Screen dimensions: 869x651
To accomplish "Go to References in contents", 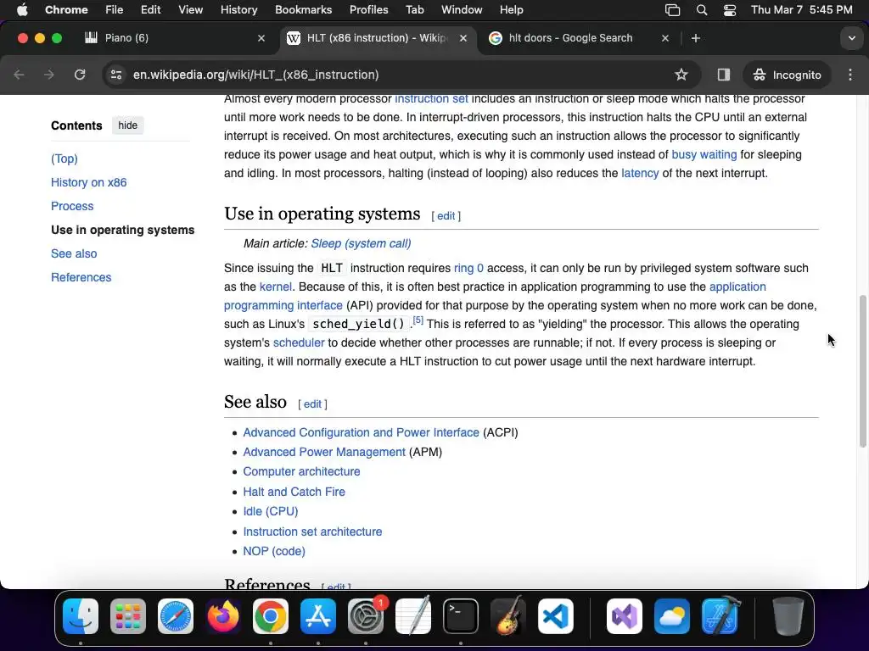I will click(81, 278).
